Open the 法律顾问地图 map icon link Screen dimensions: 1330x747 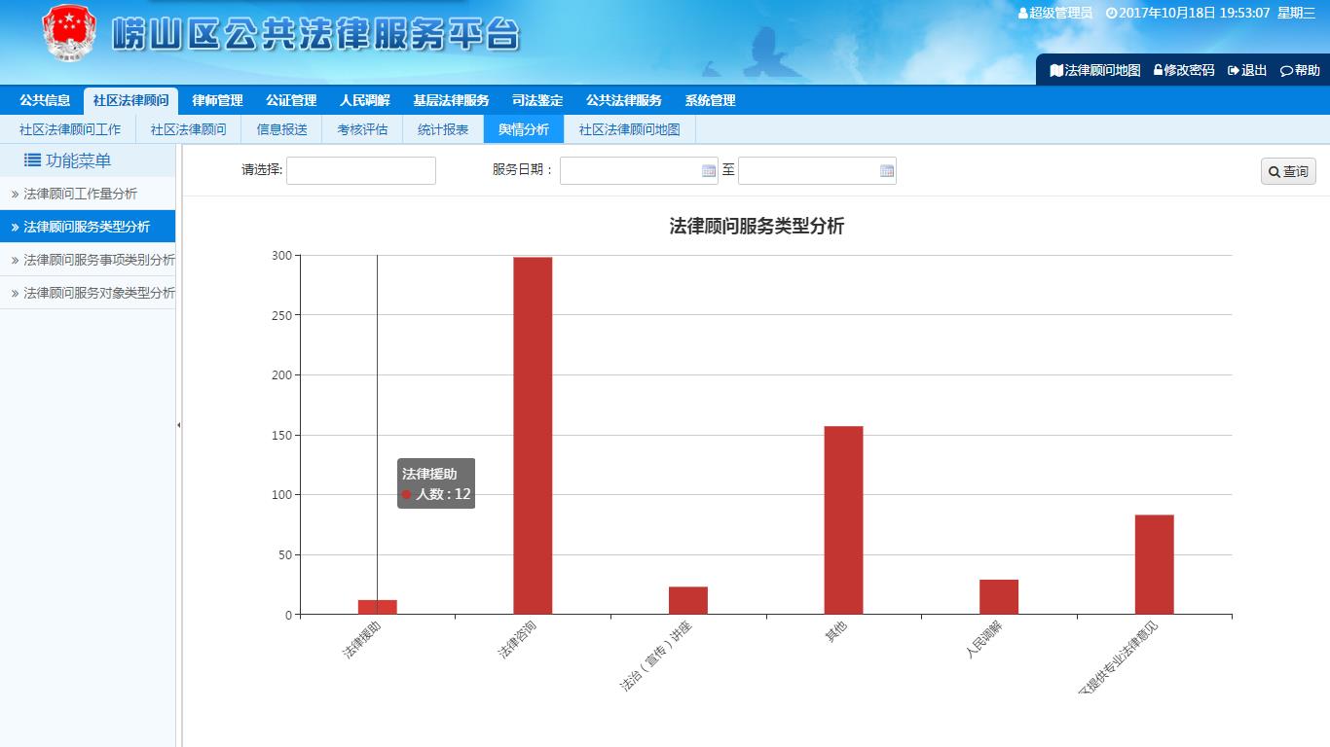click(x=1056, y=71)
